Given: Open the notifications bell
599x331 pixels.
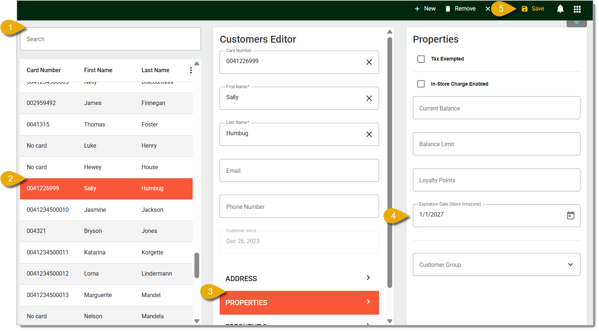Looking at the screenshot, I should tap(560, 9).
